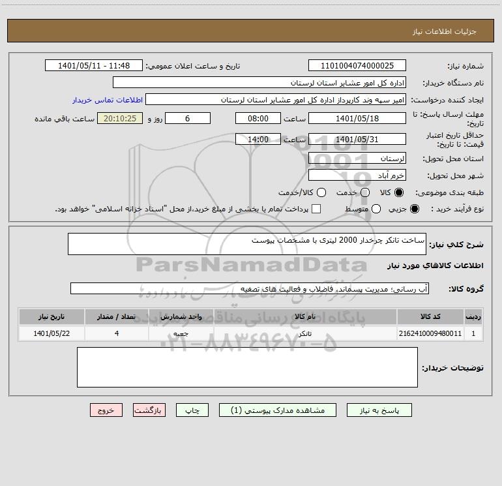Select the کالا radio button
The width and height of the screenshot is (502, 486).
(x=399, y=192)
